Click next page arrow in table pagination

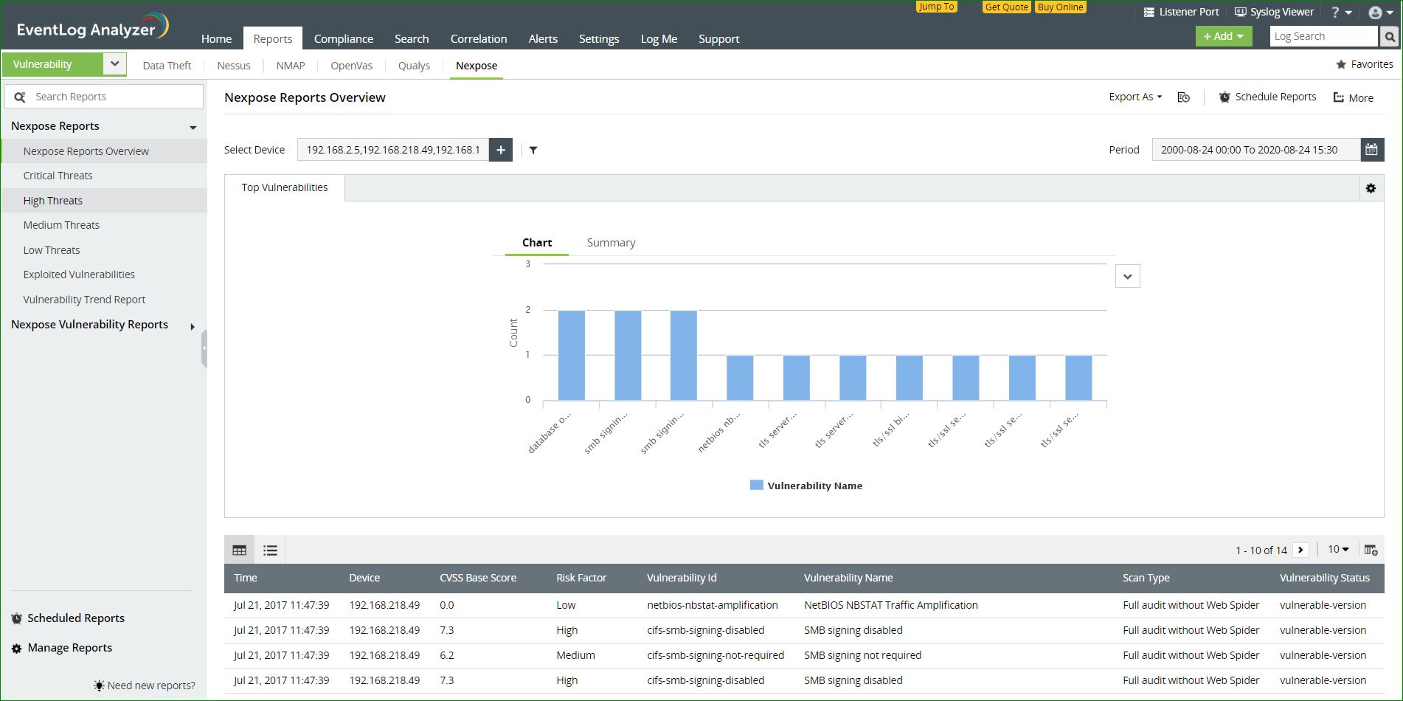click(1300, 550)
